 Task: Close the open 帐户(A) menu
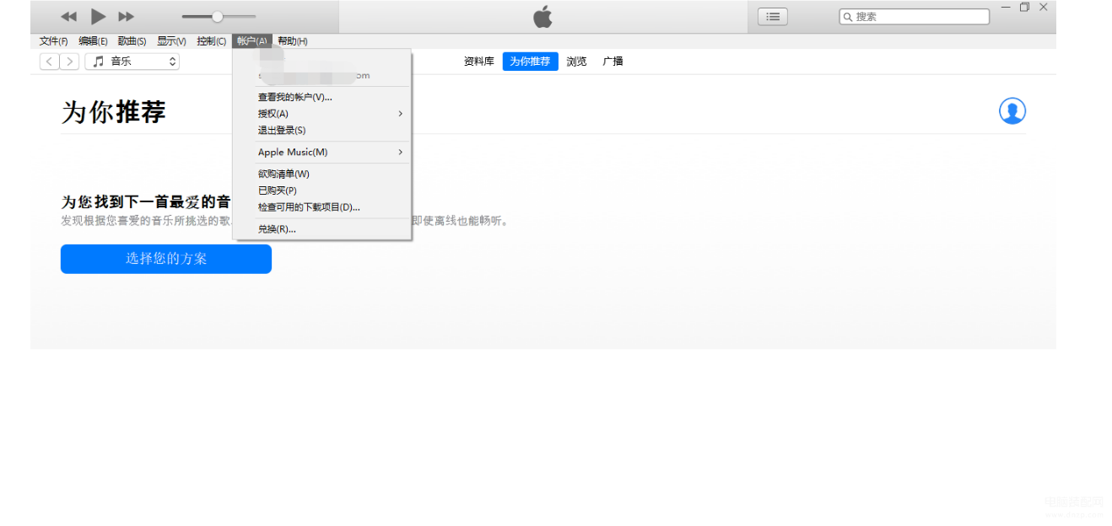point(251,41)
